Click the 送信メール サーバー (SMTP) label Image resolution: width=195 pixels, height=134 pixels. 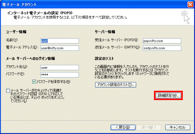tap(118, 47)
